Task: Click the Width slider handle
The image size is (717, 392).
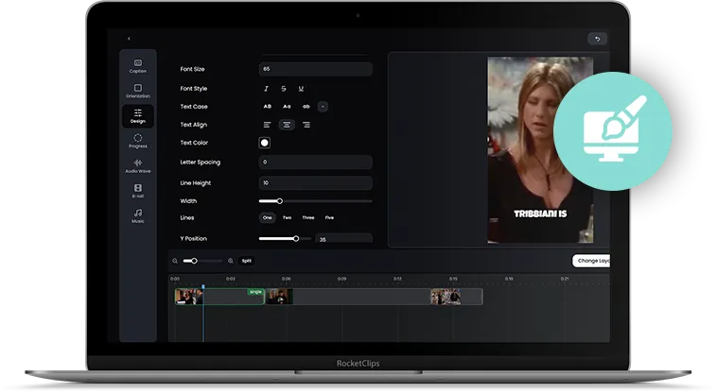Action: 280,201
